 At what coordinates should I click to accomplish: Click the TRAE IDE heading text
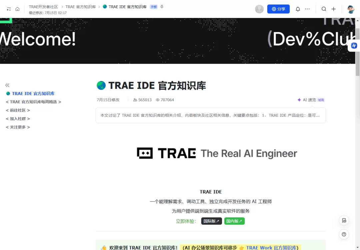point(211,192)
